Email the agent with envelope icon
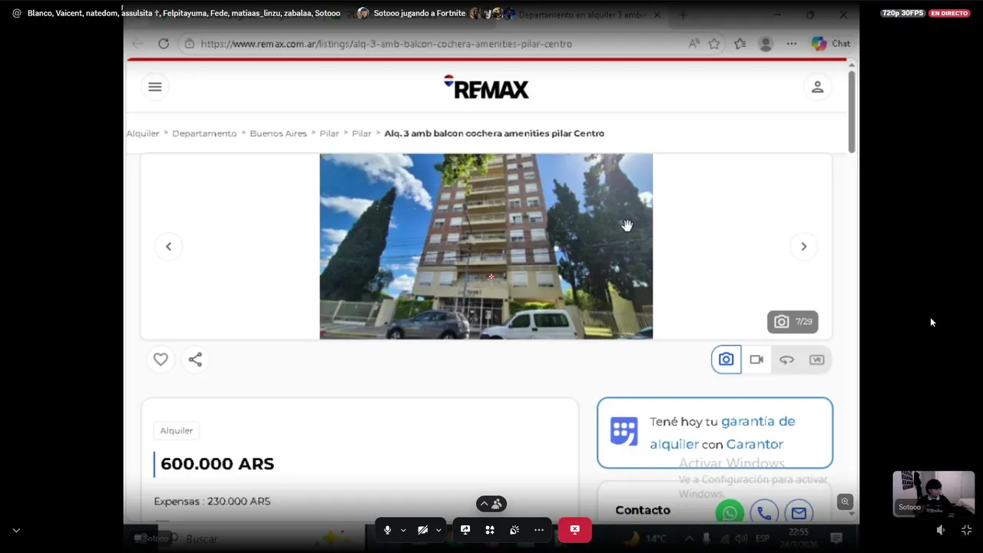The height and width of the screenshot is (553, 983). [x=799, y=513]
